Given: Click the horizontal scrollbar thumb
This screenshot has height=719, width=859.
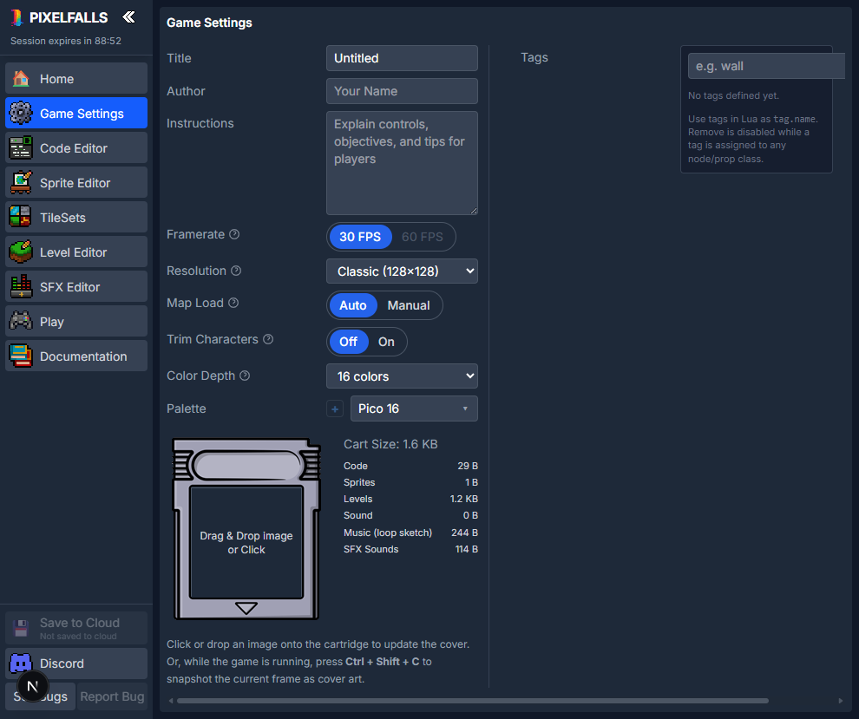Looking at the screenshot, I should pos(473,701).
